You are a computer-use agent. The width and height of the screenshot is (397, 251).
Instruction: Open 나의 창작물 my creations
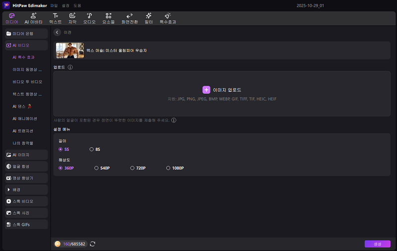[x=23, y=143]
